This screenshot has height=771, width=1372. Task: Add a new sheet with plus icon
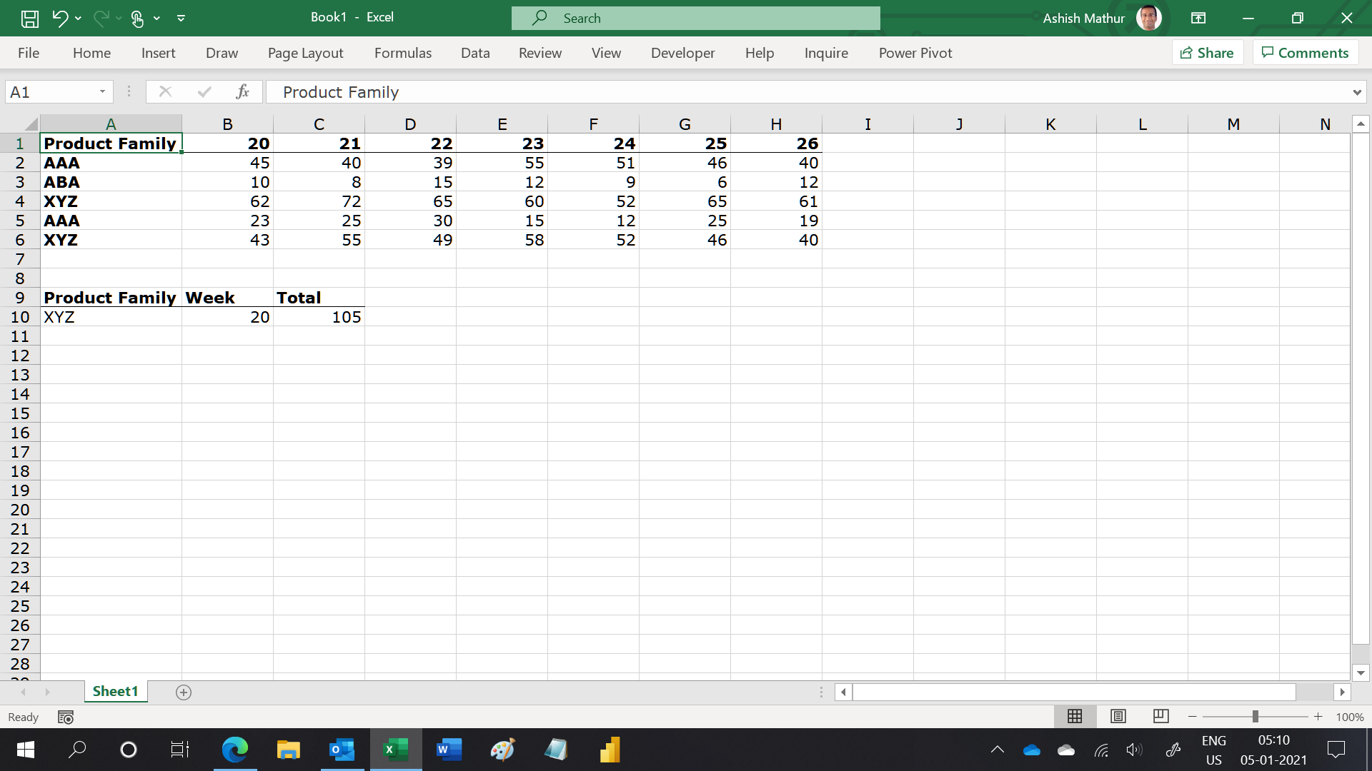tap(184, 692)
